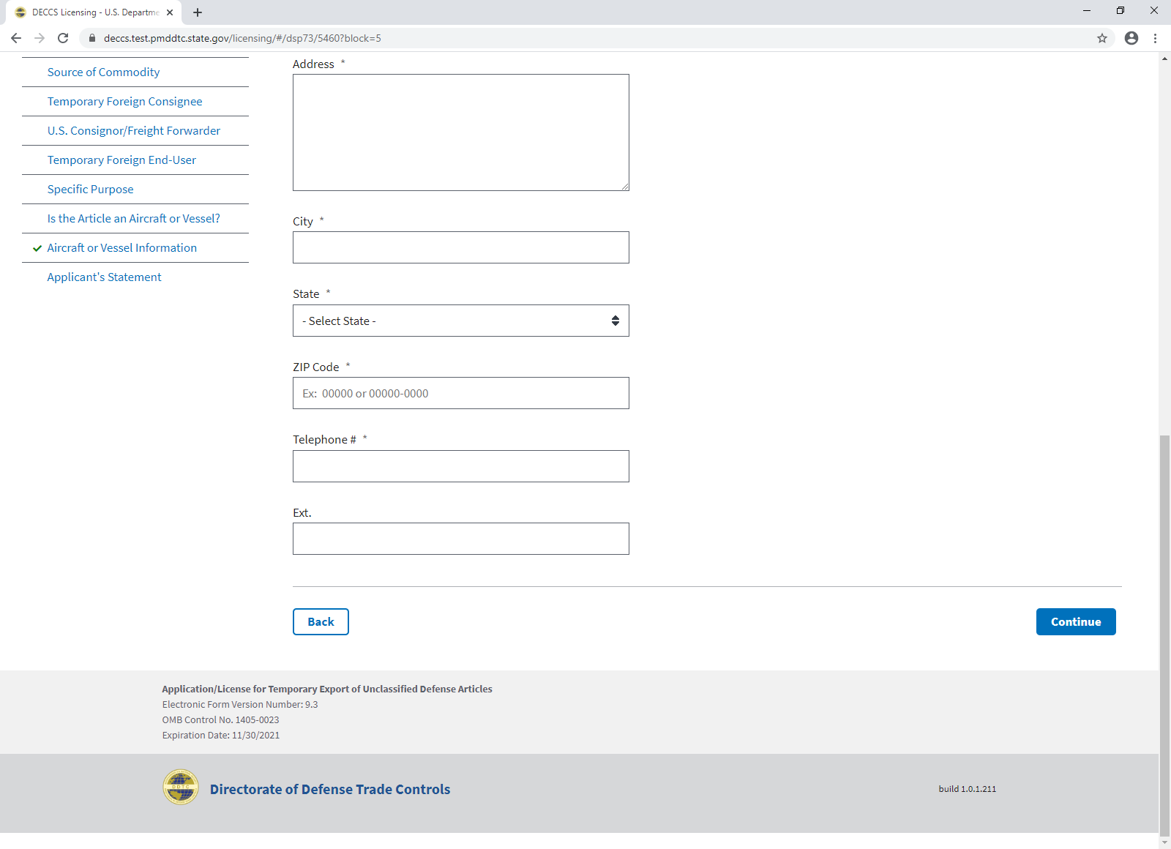Click the Continue button
Image resolution: width=1171 pixels, height=849 pixels.
pyautogui.click(x=1076, y=622)
